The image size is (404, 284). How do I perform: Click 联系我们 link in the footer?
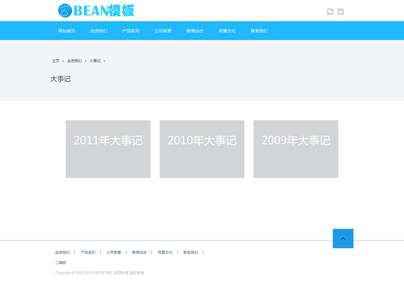click(191, 252)
